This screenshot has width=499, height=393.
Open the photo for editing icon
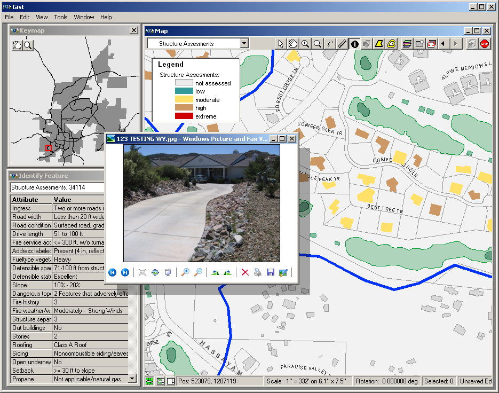coord(283,272)
